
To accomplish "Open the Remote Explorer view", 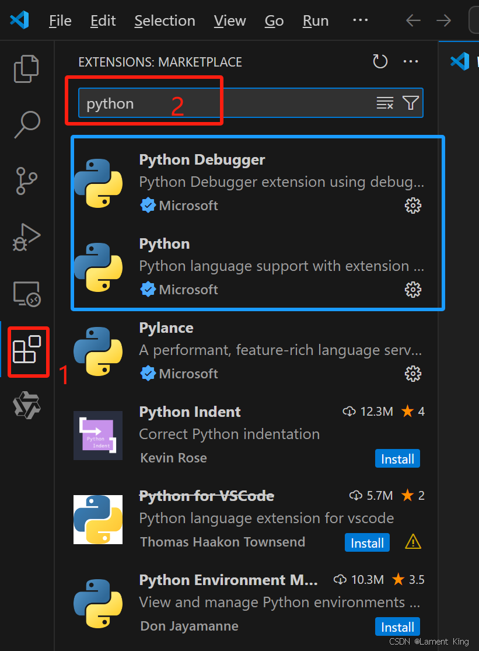I will pos(26,294).
